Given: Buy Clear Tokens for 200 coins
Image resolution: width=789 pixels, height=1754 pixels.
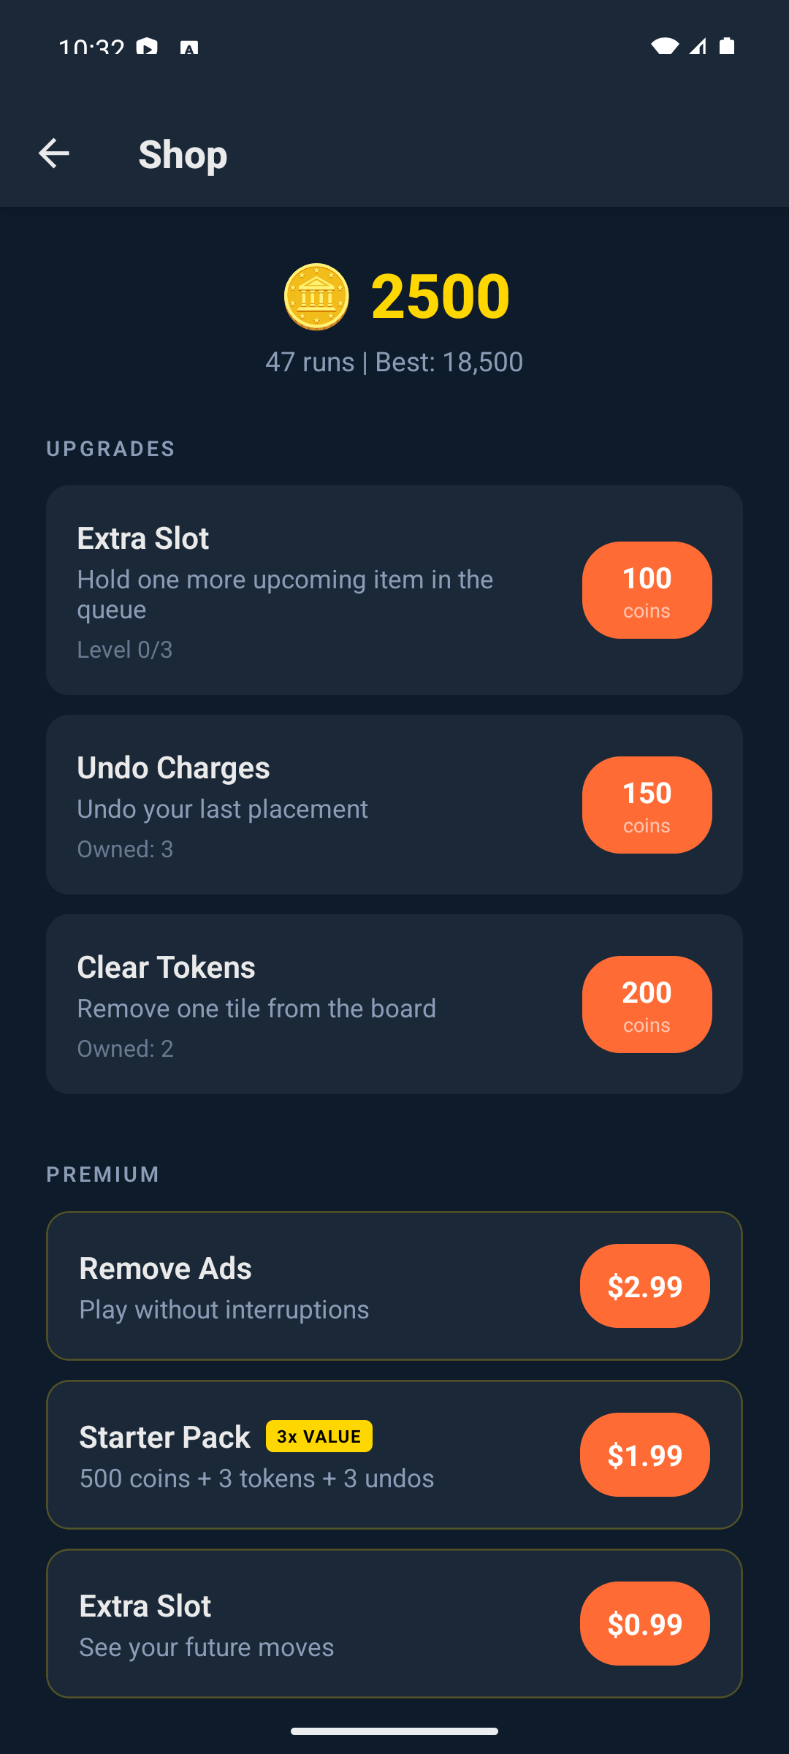Looking at the screenshot, I should pyautogui.click(x=647, y=1004).
